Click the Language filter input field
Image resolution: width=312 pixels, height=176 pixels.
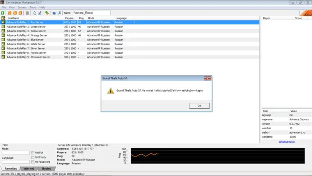(x=16, y=162)
